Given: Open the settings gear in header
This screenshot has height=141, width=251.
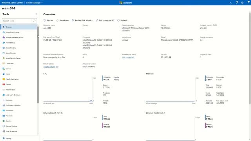Looking at the screenshot, I should [x=242, y=3].
